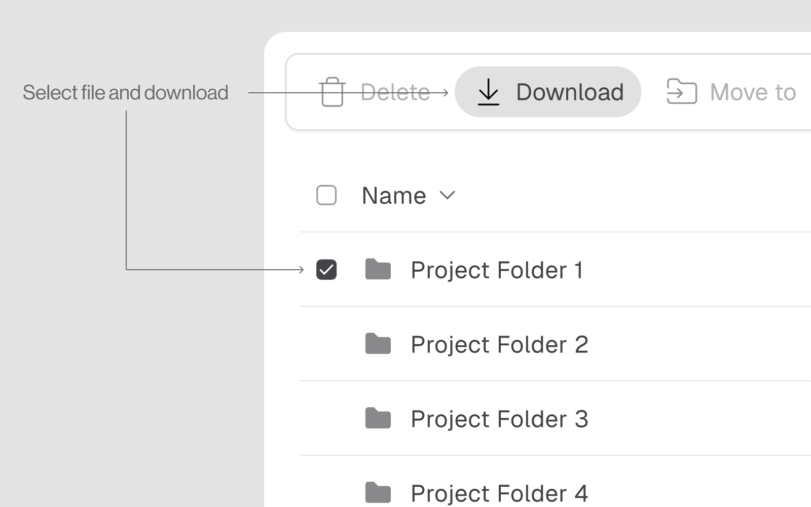Screen dimensions: 811x507
Task: Select the Project Folder 3 row
Action: pos(499,419)
